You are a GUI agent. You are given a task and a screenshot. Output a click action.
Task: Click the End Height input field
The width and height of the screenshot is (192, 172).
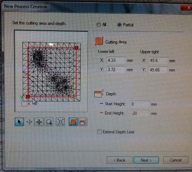click(x=140, y=113)
